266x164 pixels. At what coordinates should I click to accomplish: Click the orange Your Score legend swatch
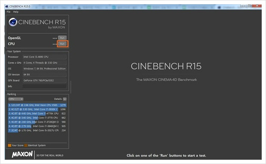9,145
